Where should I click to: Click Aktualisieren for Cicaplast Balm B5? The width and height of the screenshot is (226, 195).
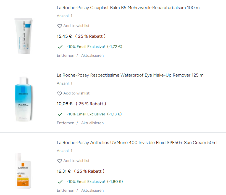pos(92,55)
